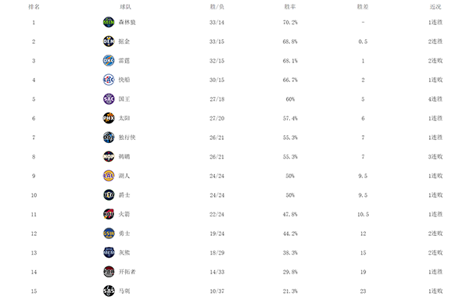Open the Warriors GSW logo icon
Image resolution: width=469 pixels, height=300 pixels.
pos(109,234)
